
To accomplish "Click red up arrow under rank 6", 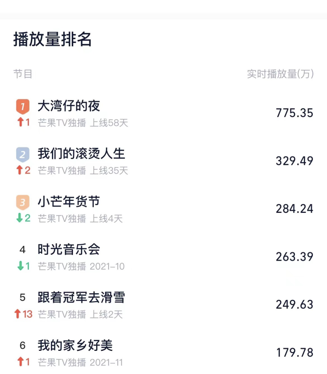I will (x=21, y=361).
